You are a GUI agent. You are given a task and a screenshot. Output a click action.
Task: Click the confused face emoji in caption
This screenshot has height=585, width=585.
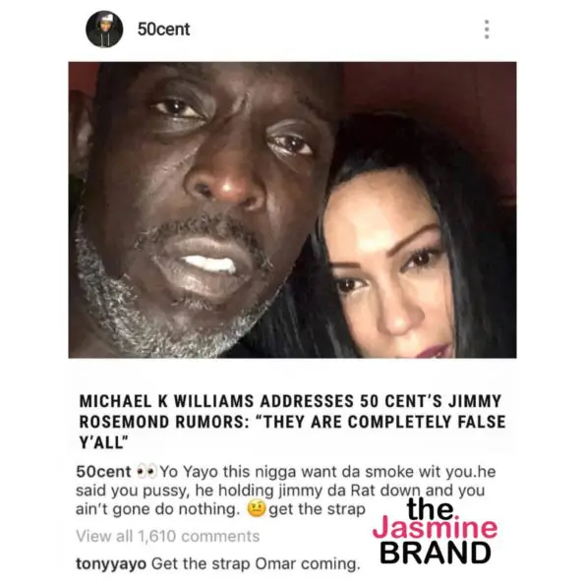coord(257,509)
